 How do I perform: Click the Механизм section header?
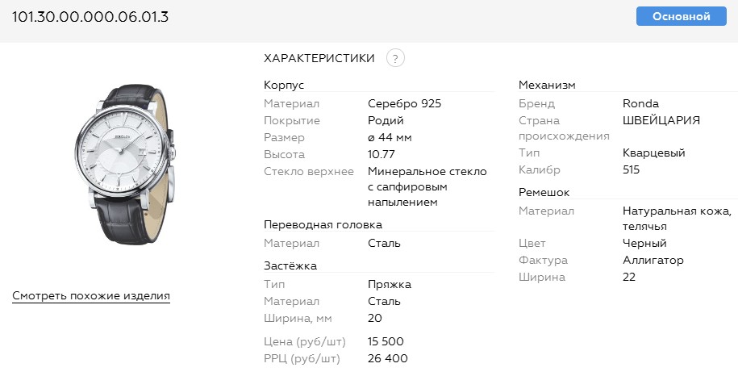[x=547, y=85]
